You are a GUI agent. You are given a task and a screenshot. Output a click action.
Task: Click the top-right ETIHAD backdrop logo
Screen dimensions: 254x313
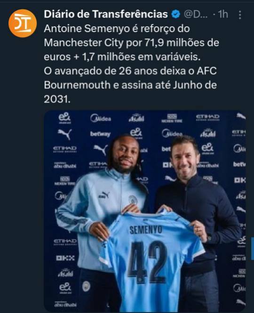click(x=208, y=117)
